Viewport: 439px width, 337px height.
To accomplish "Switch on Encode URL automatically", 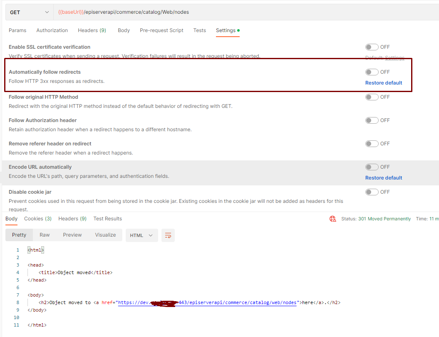I will (372, 167).
